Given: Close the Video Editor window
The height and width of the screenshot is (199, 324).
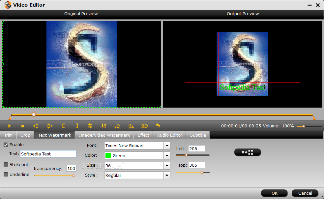Looking at the screenshot, I should point(318,5).
